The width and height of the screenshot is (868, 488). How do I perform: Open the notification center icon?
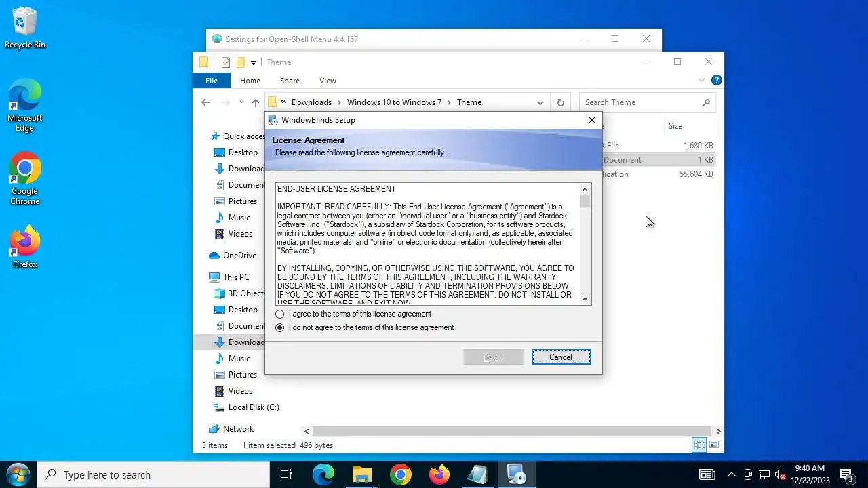coord(846,475)
